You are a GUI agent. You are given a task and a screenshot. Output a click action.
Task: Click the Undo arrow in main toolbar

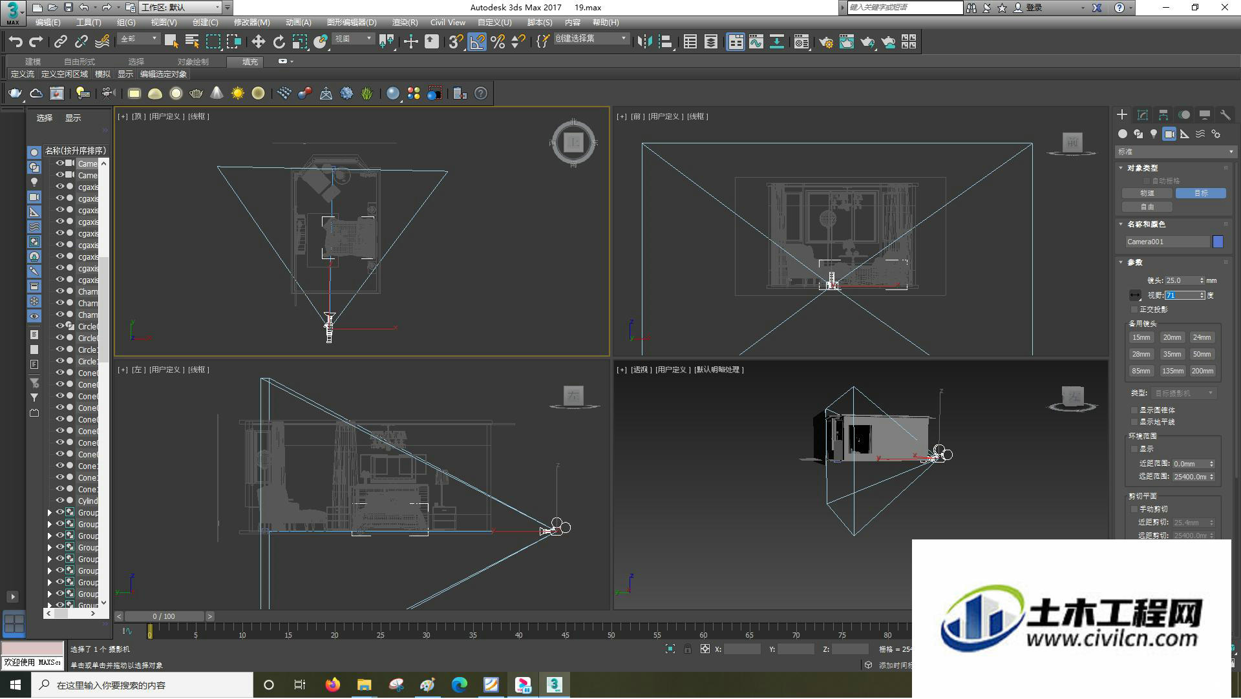[x=16, y=42]
